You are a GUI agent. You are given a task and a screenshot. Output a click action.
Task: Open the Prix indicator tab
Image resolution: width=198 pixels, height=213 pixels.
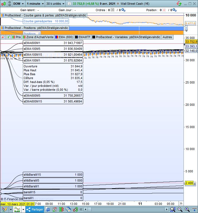coord(17,37)
